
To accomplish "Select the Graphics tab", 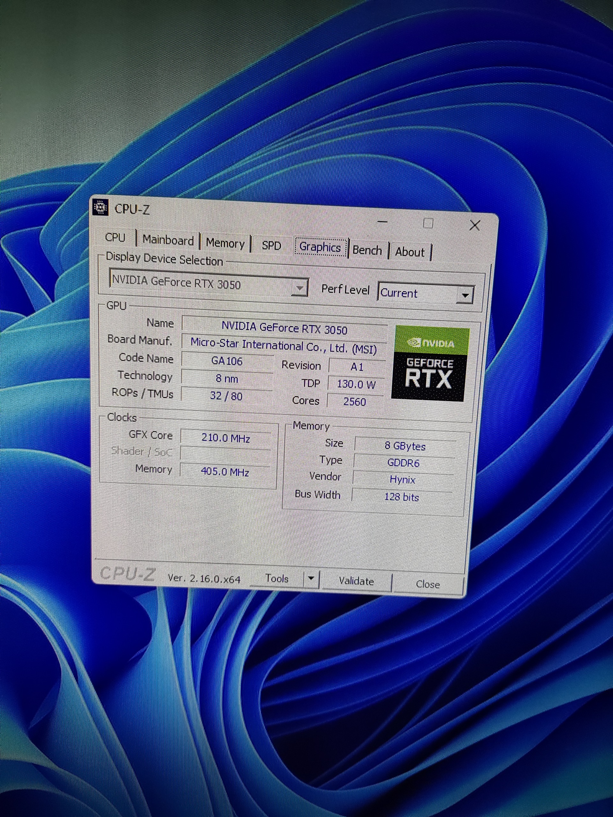I will (320, 247).
